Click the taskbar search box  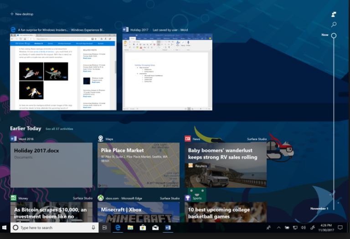[x=54, y=228]
